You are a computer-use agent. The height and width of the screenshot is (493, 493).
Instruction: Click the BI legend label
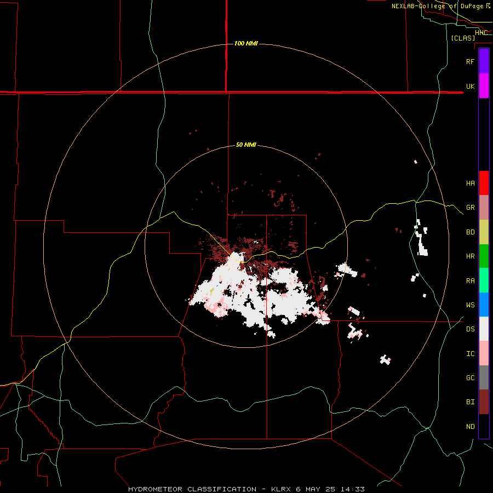point(470,402)
